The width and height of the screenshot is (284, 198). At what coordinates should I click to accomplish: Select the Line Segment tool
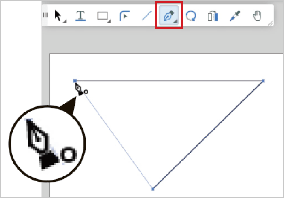tap(147, 16)
